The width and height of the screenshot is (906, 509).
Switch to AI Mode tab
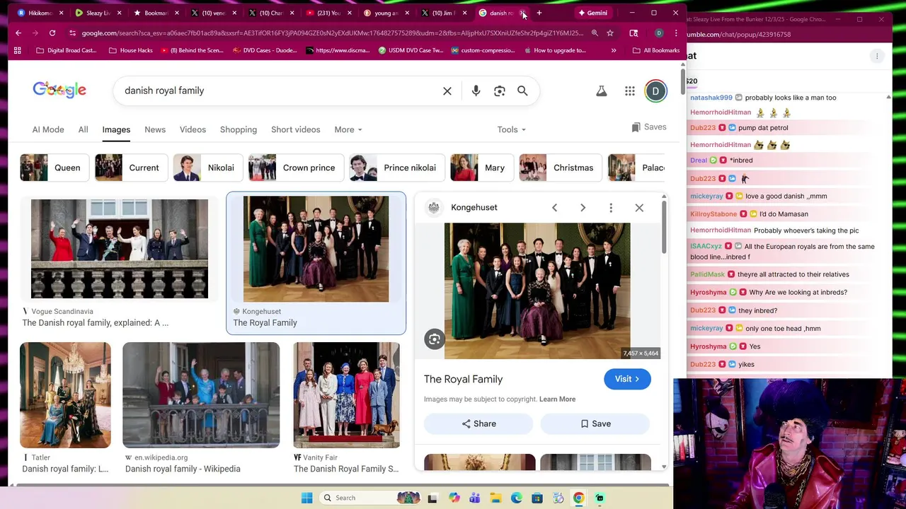coord(48,129)
